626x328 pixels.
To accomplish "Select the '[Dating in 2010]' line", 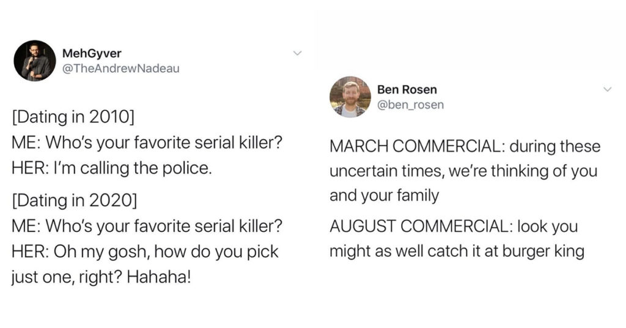I will click(73, 117).
